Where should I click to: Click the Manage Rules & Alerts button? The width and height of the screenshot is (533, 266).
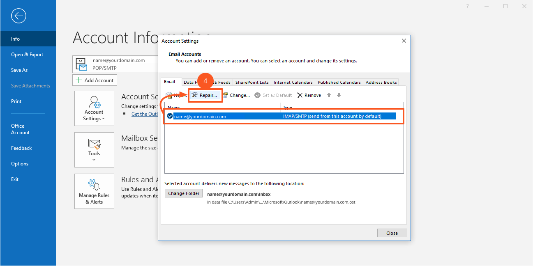point(94,191)
